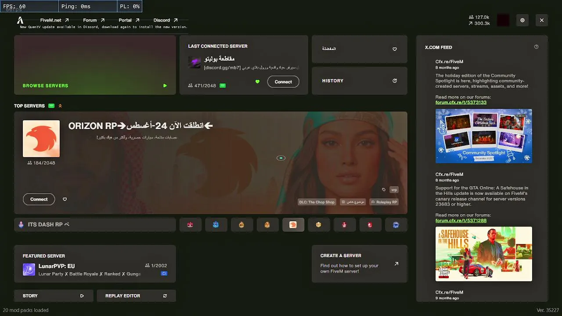This screenshot has width=562, height=316.
Task: Open the FiveM.net link
Action: 54,20
